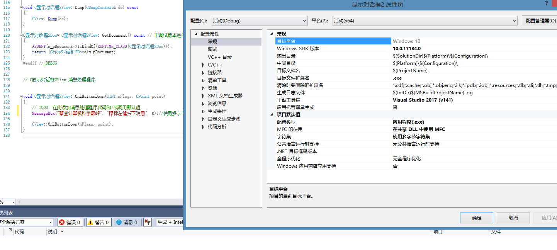
Task: Select the 调试 item under 配置属性
Action: [x=212, y=49]
